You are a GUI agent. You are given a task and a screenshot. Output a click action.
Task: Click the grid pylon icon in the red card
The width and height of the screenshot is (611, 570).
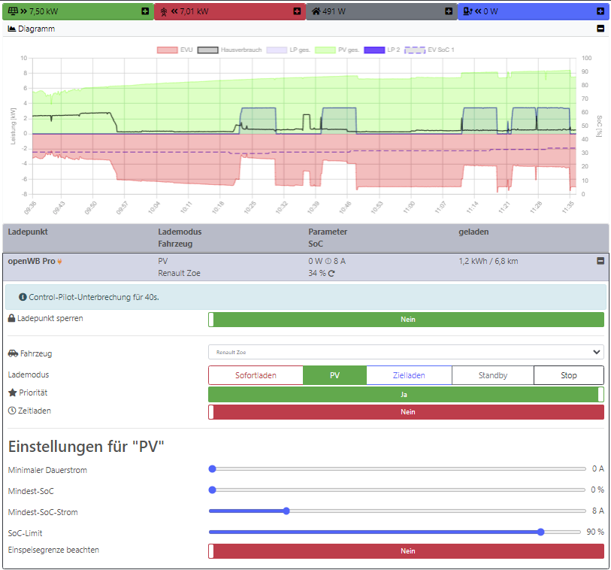[x=164, y=12]
